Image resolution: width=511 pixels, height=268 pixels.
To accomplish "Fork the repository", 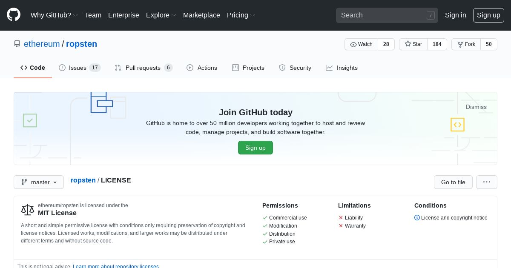I will point(466,44).
